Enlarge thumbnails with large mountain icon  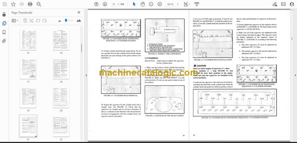pos(79,21)
